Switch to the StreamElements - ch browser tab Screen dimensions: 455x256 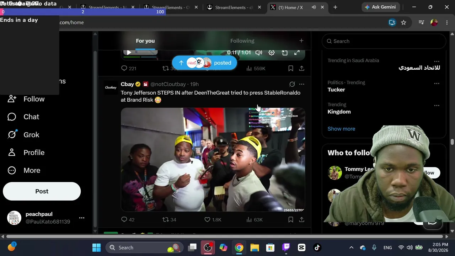pos(235,7)
